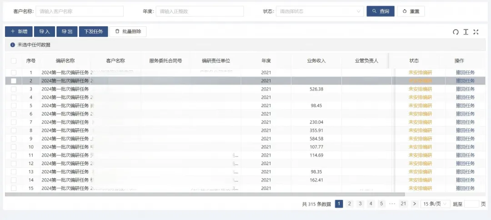This screenshot has width=491, height=220.
Task: Toggle the select-all header checkbox
Action: pyautogui.click(x=14, y=61)
